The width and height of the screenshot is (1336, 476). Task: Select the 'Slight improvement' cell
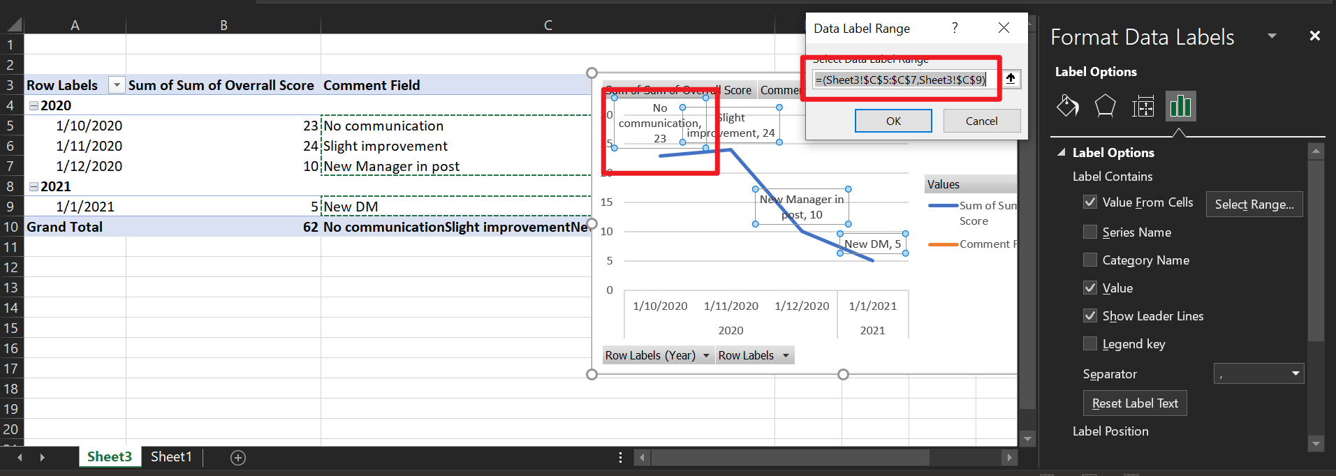coord(456,146)
